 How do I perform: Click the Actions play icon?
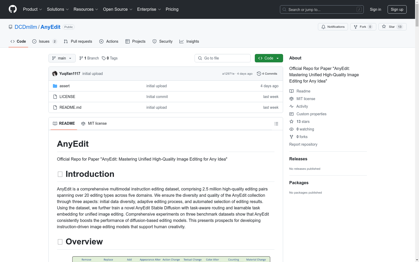(x=101, y=41)
